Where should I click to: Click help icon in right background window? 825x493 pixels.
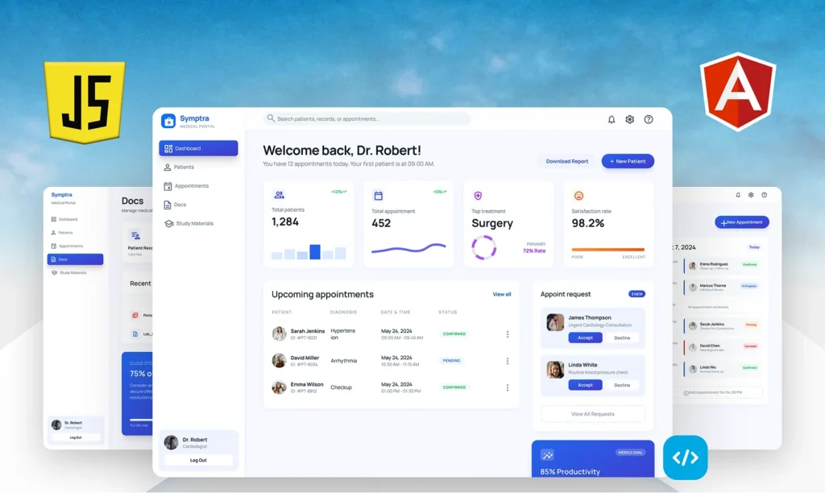tap(764, 195)
